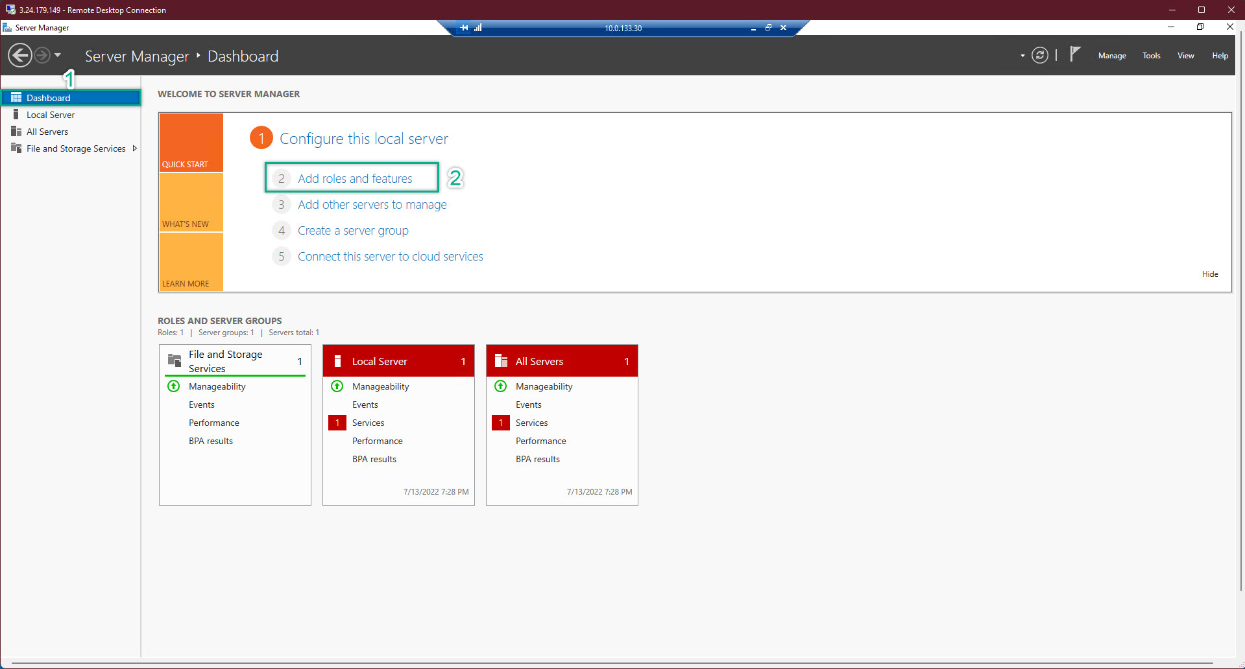Select the LEARN MORE tile

coord(191,262)
